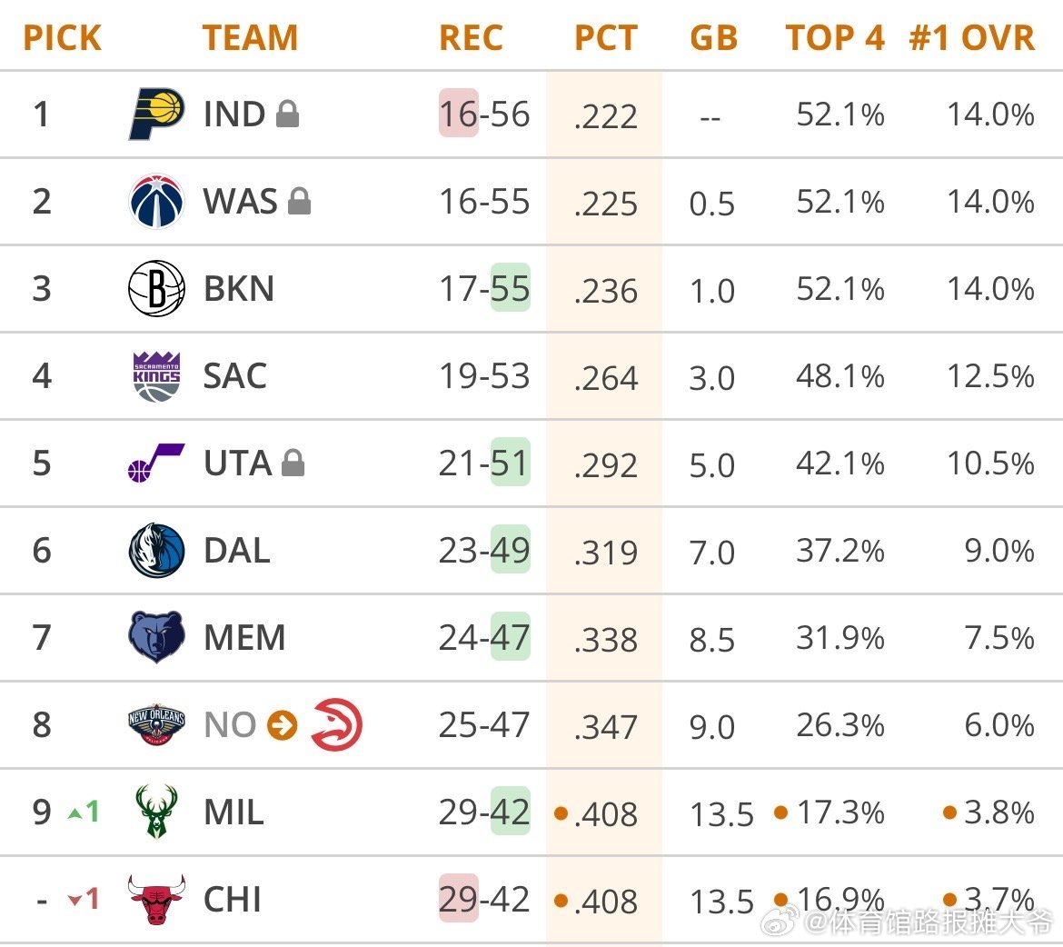
Task: Click the lock icon beside IND
Action: click(287, 114)
